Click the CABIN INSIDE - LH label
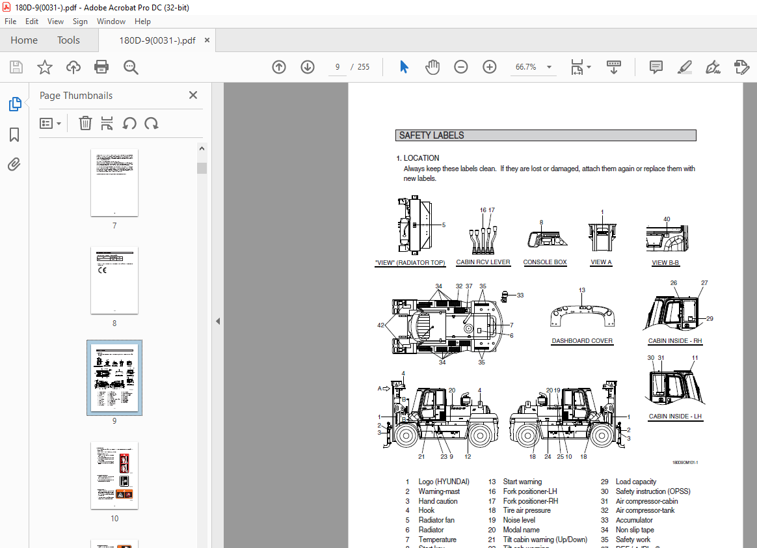 (675, 417)
